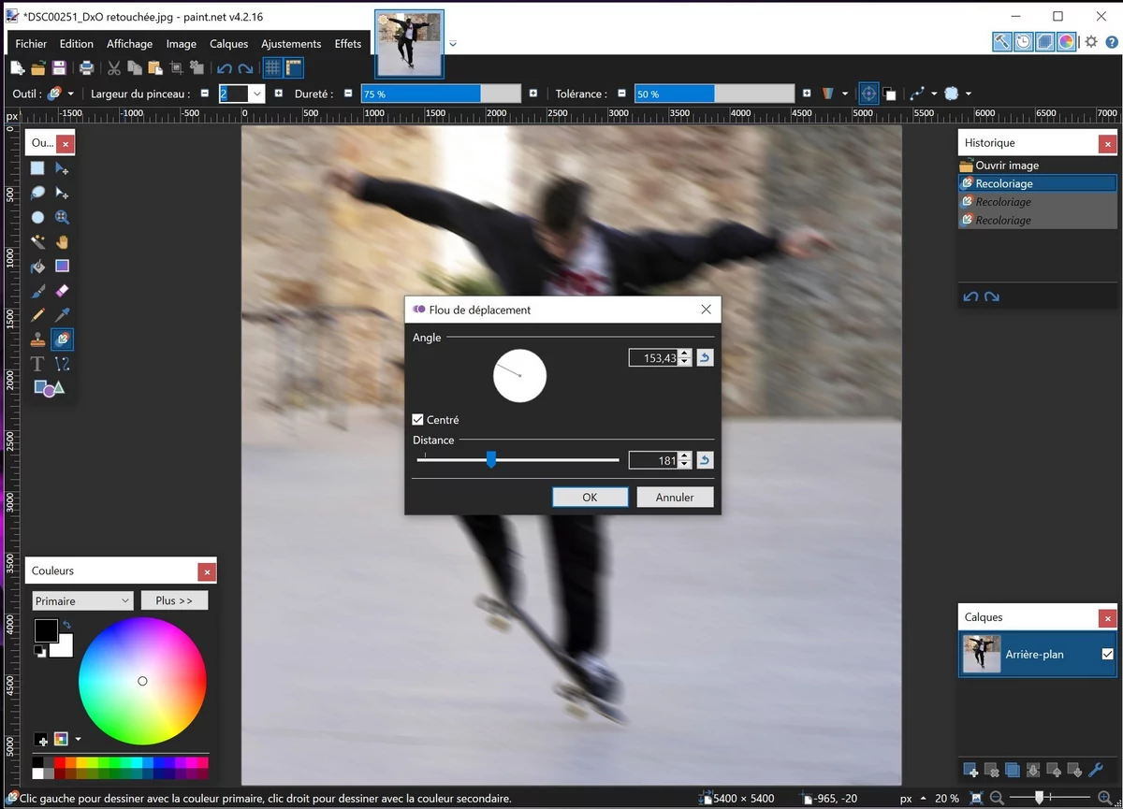
Task: Select the Eraser tool
Action: [x=62, y=291]
